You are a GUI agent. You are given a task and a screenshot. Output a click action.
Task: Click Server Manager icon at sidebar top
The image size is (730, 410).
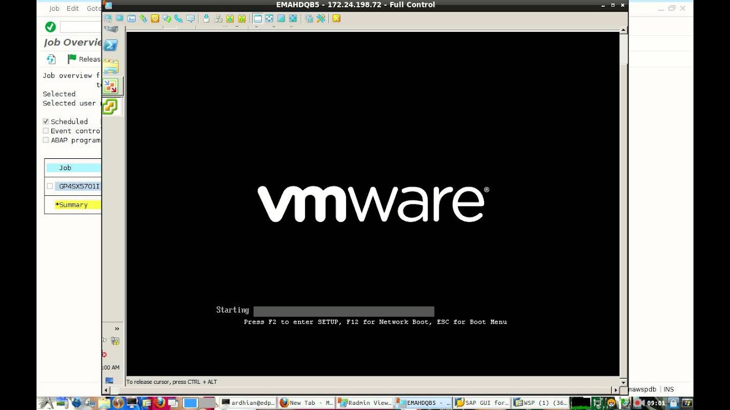pyautogui.click(x=111, y=29)
